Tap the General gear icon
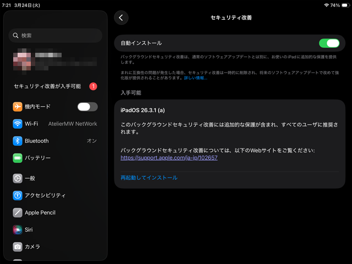This screenshot has height=264, width=352. tap(18, 178)
